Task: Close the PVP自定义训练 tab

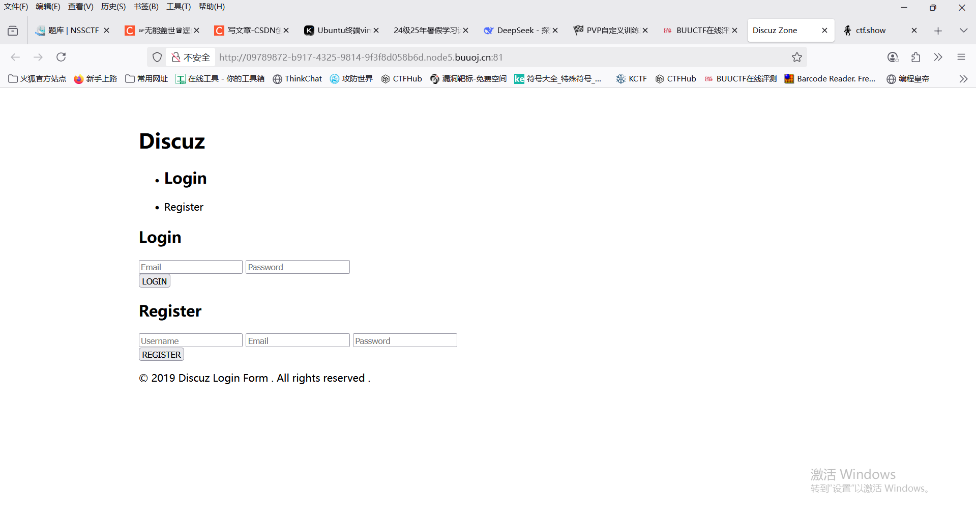Action: (645, 31)
